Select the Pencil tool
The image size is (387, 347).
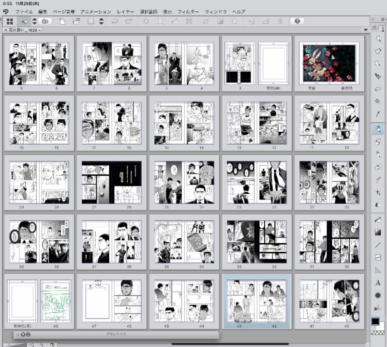coord(378,154)
